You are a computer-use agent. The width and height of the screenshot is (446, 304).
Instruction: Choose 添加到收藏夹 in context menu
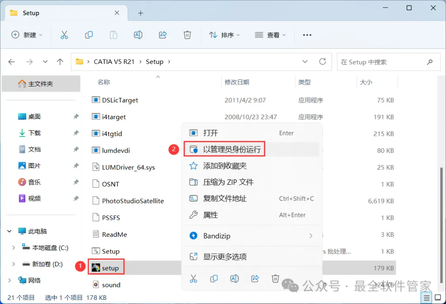(252, 166)
